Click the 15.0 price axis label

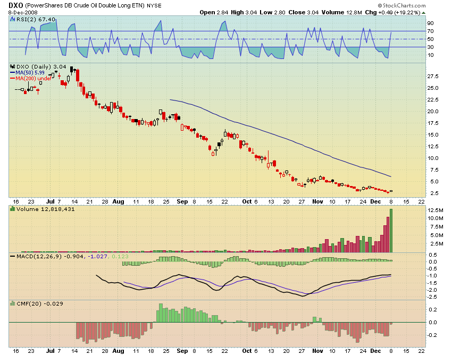click(433, 135)
